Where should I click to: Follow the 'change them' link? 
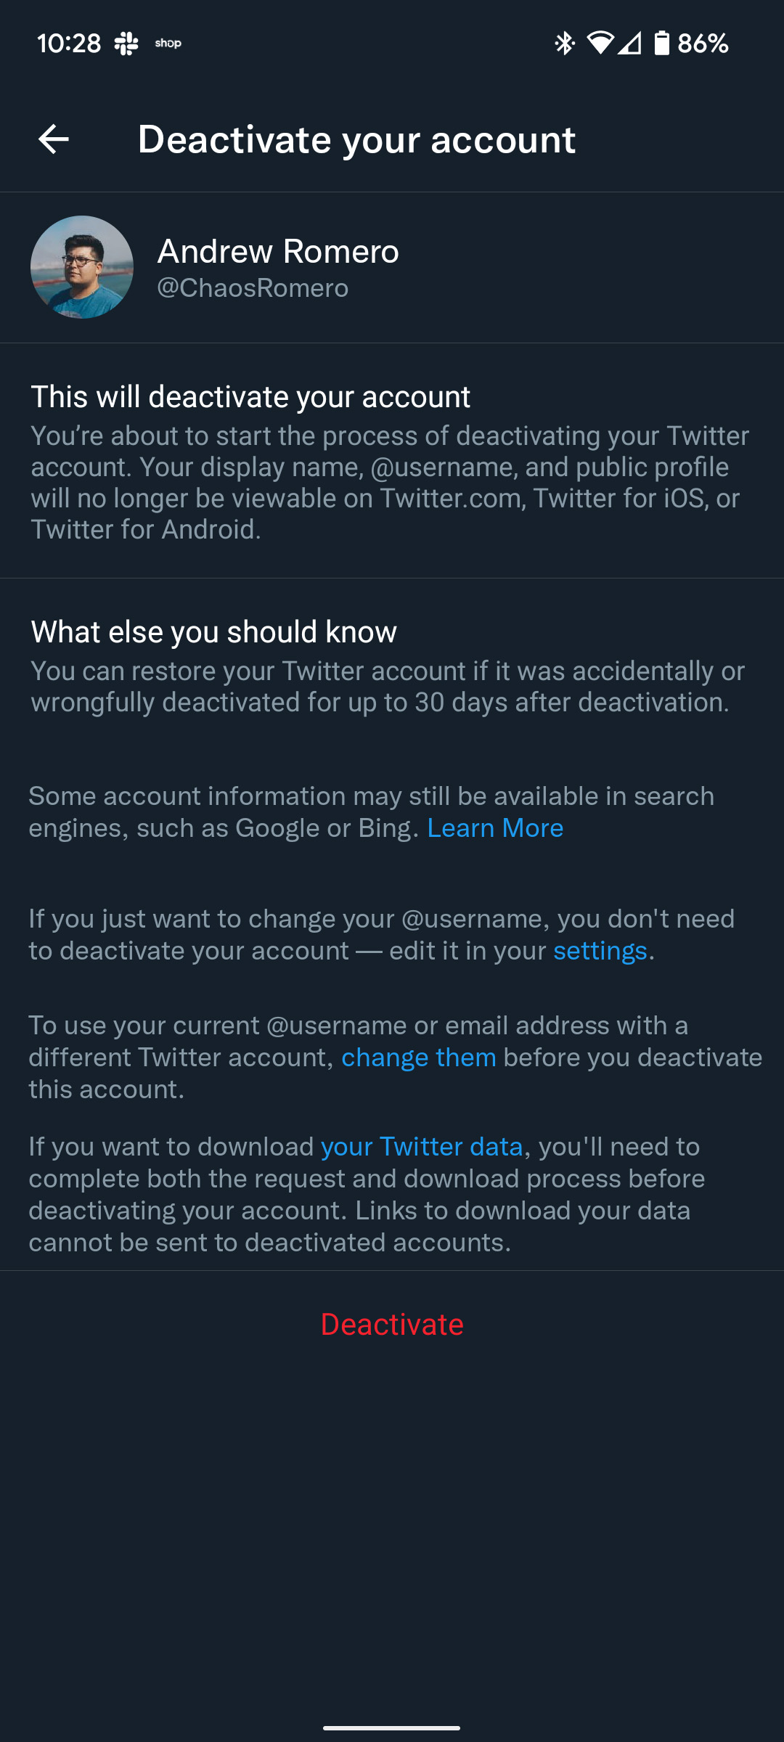[418, 1058]
